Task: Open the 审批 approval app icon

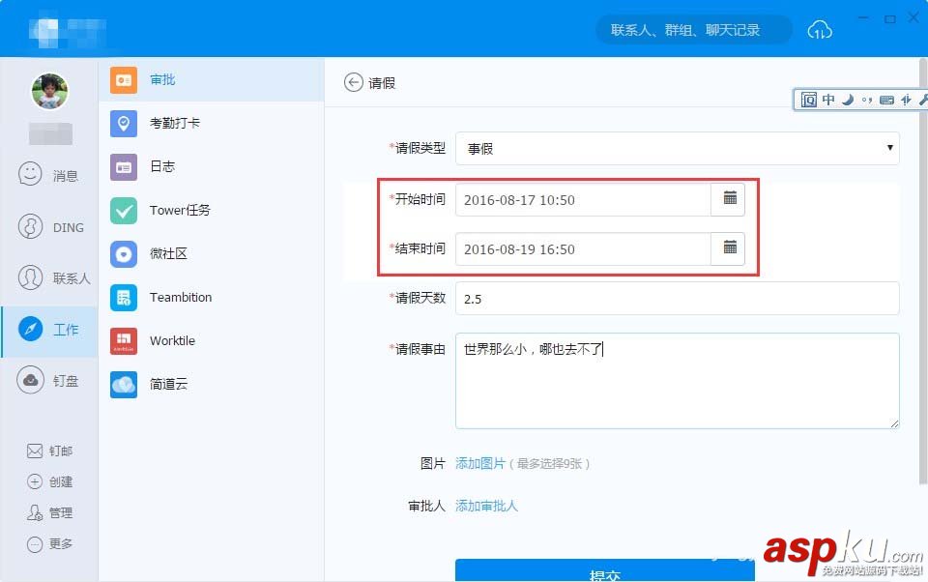Action: click(x=123, y=80)
